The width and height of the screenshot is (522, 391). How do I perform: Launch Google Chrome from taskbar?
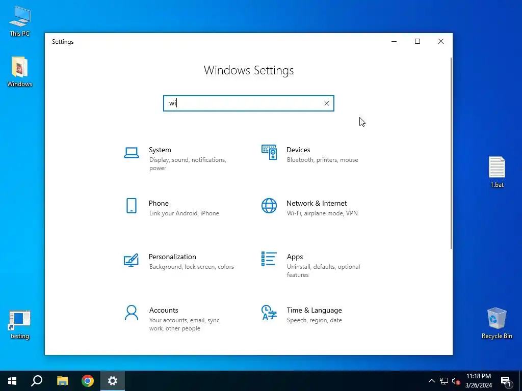click(x=88, y=381)
